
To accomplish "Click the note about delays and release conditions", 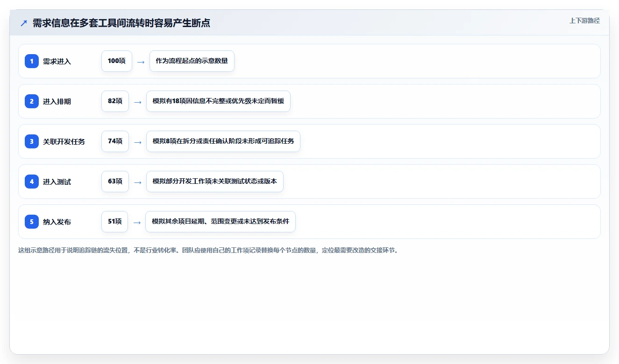I will point(221,222).
